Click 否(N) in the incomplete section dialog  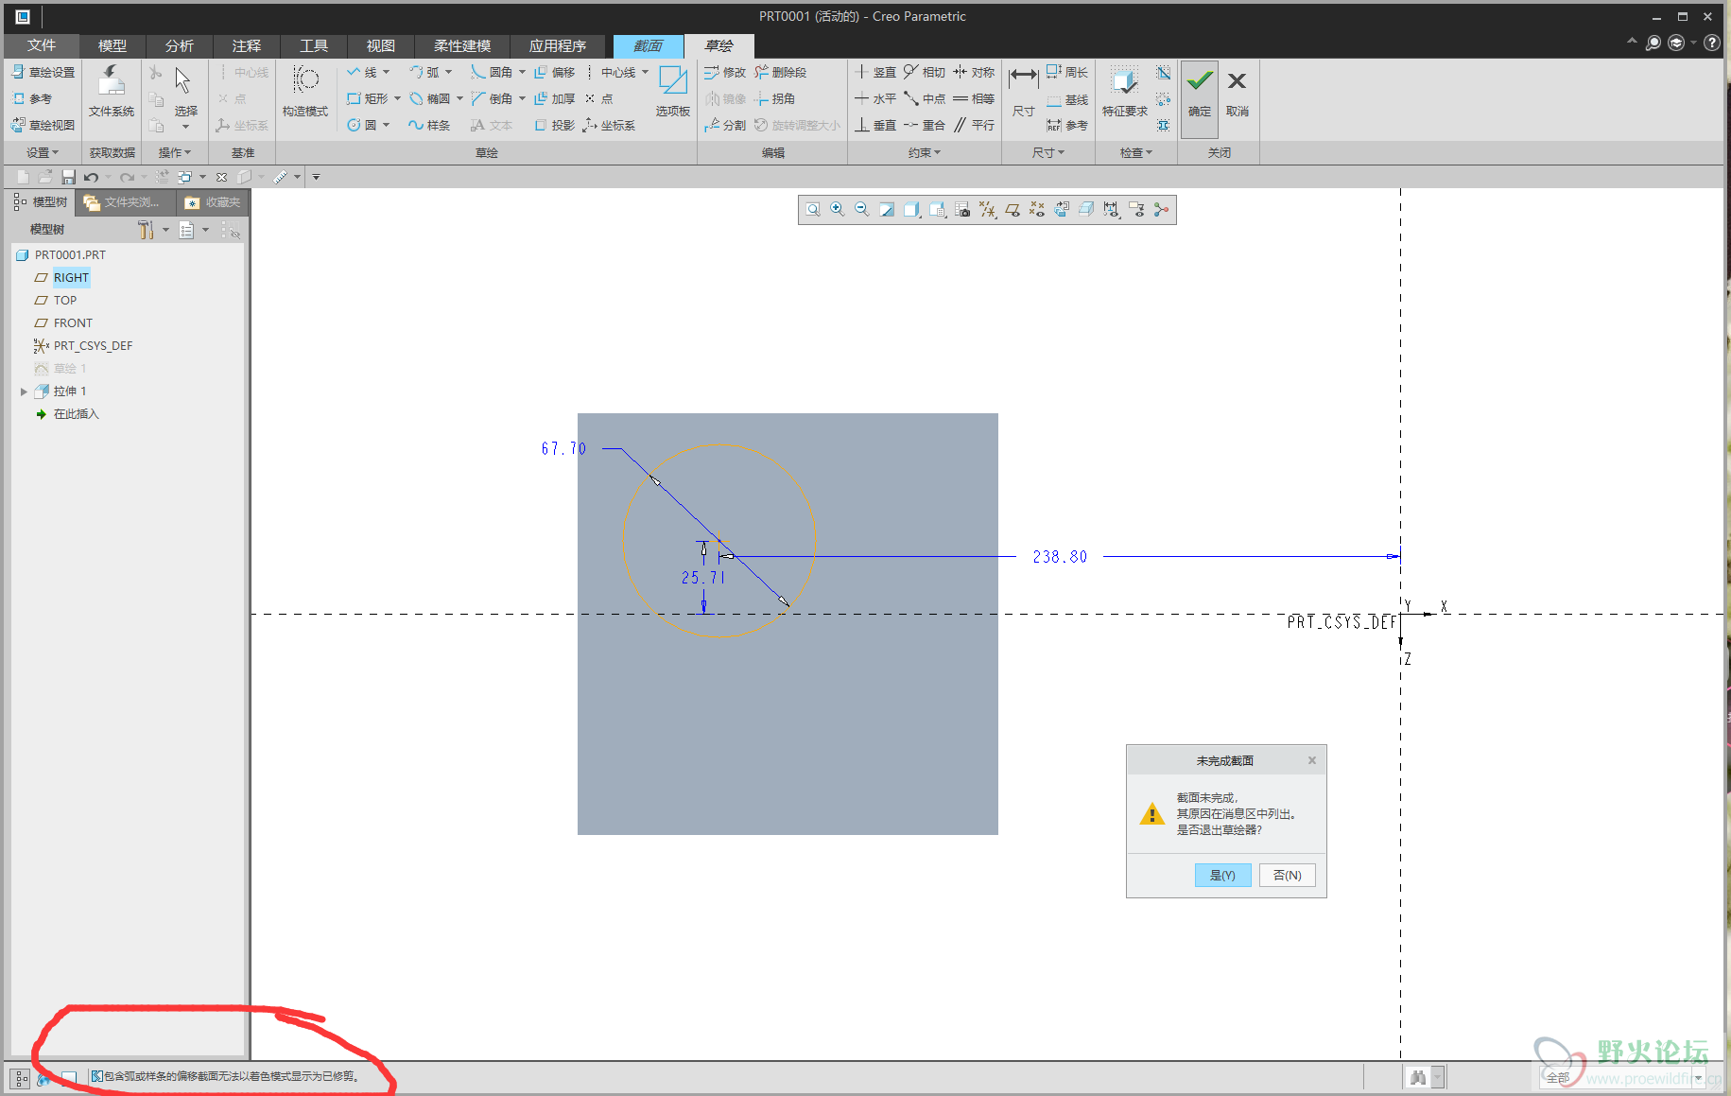(x=1287, y=876)
